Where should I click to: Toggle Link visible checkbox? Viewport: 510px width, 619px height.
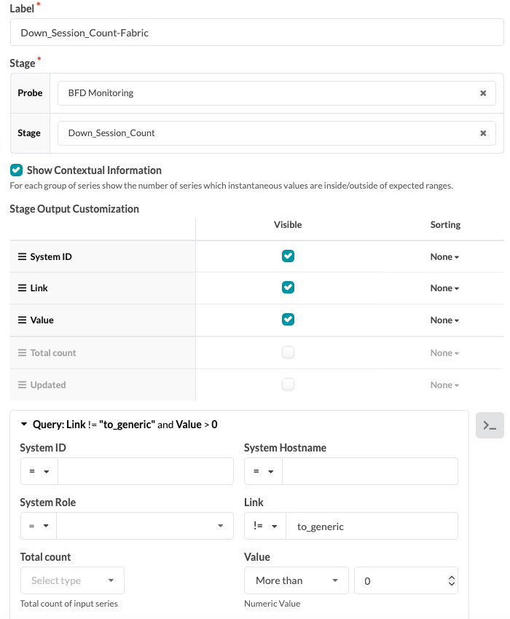pos(288,288)
